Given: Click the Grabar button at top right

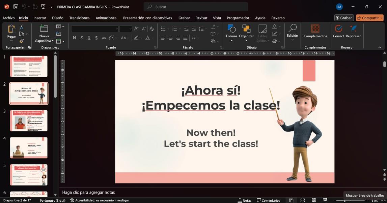Looking at the screenshot, I should tap(343, 18).
